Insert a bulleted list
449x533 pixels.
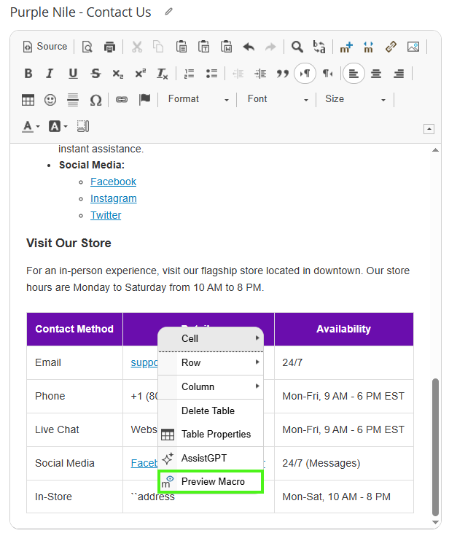(211, 74)
